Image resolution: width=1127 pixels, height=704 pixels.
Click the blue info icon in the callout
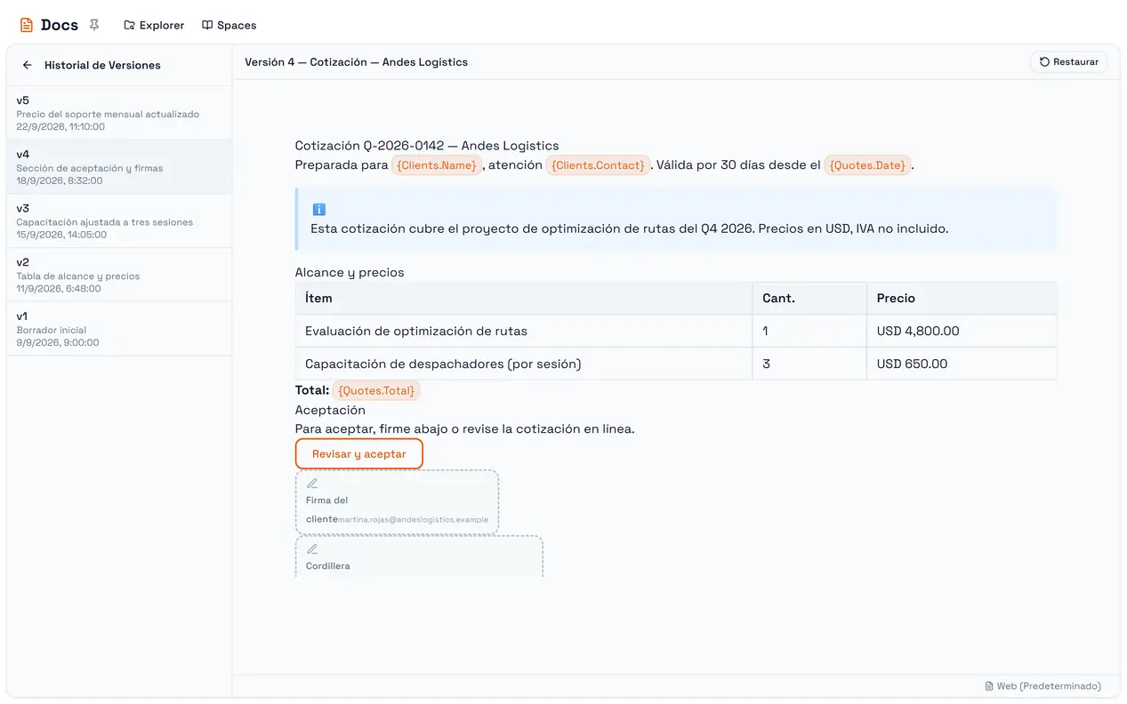click(319, 210)
